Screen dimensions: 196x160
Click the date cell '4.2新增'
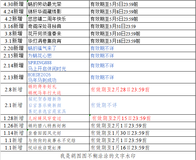click(x=14, y=19)
